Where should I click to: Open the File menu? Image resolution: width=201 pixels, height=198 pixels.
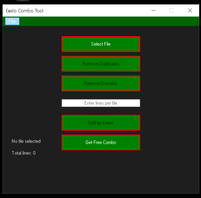12,21
